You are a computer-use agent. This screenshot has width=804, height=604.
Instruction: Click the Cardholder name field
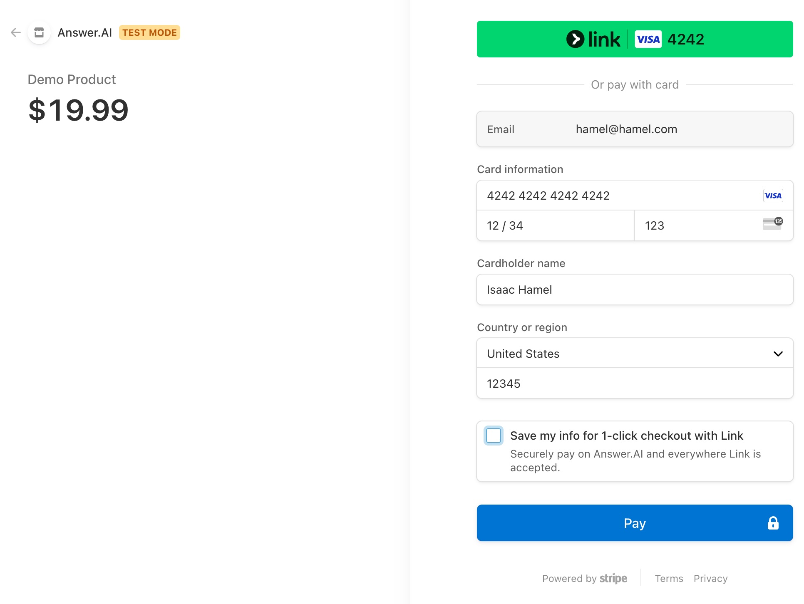[635, 290]
